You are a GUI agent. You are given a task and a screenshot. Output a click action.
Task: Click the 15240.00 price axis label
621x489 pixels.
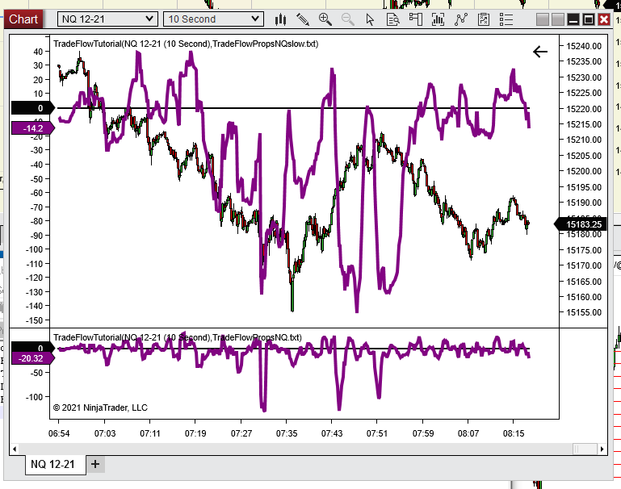point(584,46)
